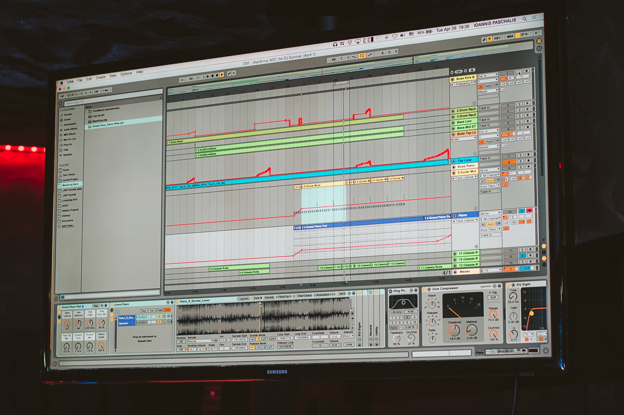
Task: Select Mastering Rack in Places
Action: (x=70, y=185)
